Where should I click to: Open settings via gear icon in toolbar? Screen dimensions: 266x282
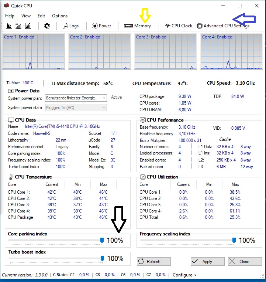coord(47,26)
